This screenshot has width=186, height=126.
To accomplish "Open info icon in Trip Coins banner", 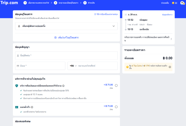I will (x=170, y=67).
